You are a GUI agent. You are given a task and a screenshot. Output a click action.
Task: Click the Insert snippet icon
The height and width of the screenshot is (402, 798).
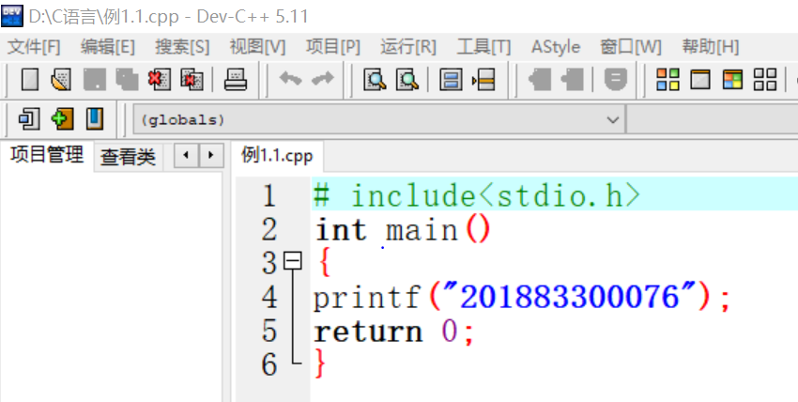coord(29,119)
